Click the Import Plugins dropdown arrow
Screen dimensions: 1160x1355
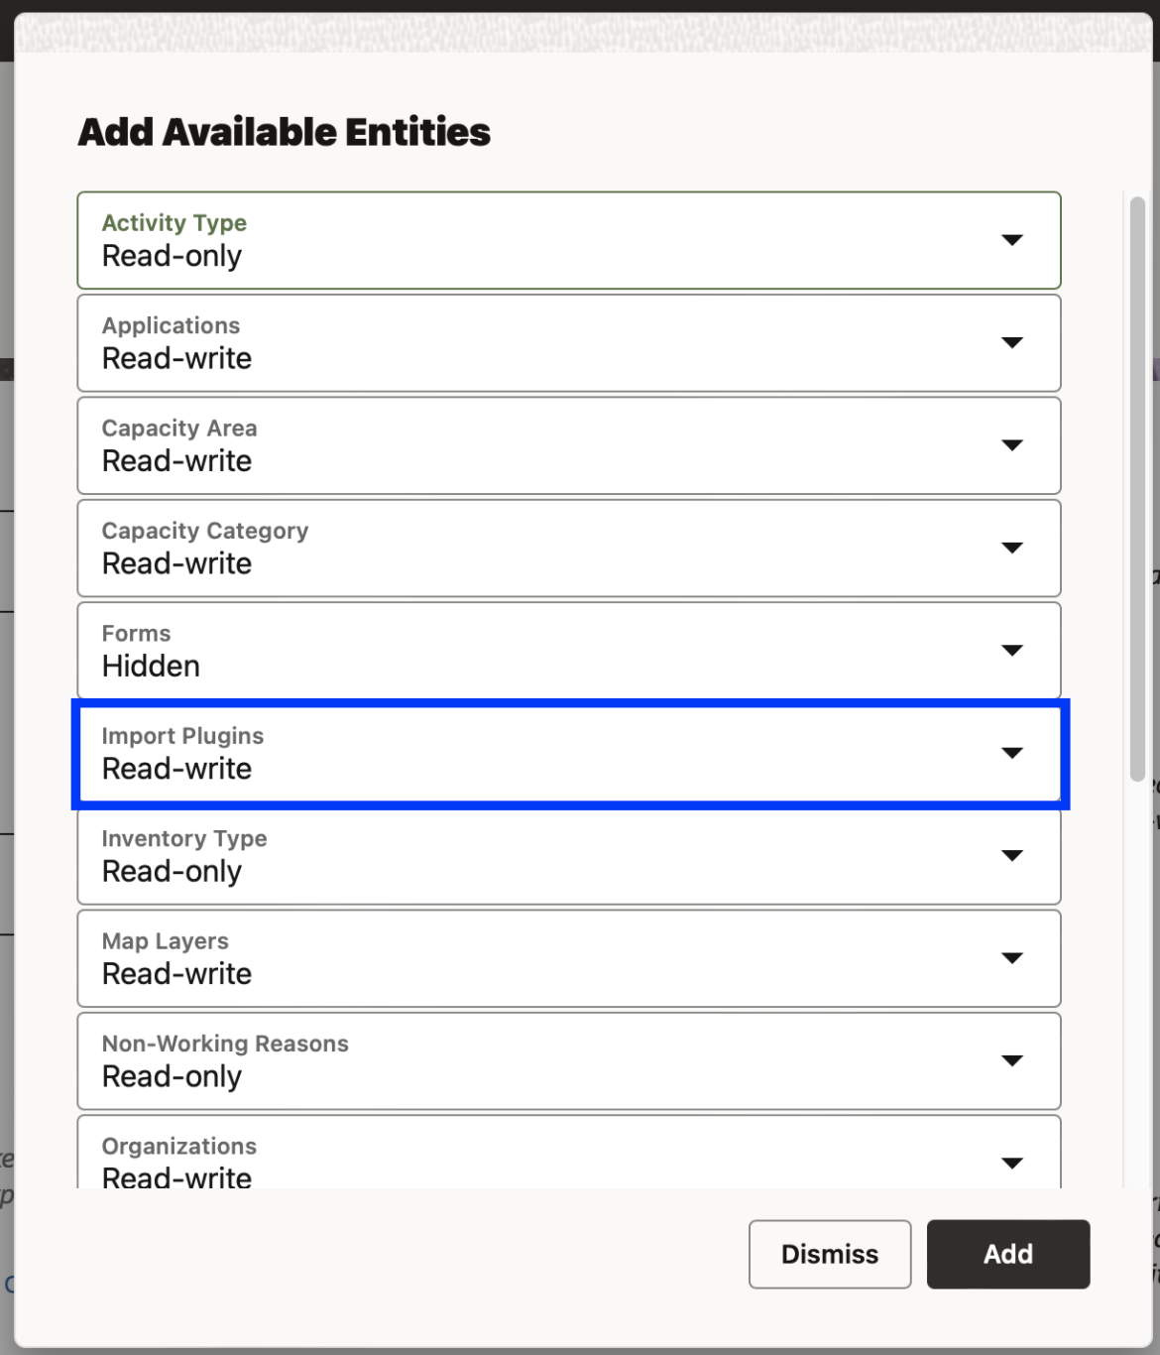tap(1011, 753)
